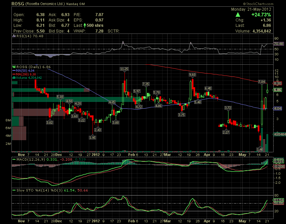Viewport: 286px width, 224px height.
Task: Click the green 6.86 axis price tag
Action: pos(278,90)
